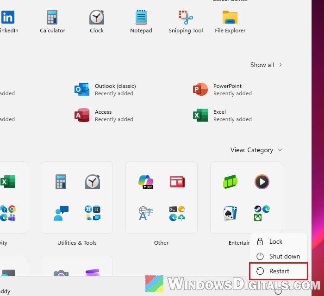
Task: Click the Utilities & Tools folder label
Action: [x=77, y=243]
